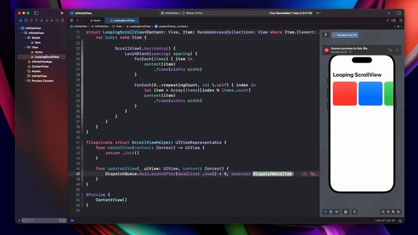Open the Home file in the navigator

[37, 52]
